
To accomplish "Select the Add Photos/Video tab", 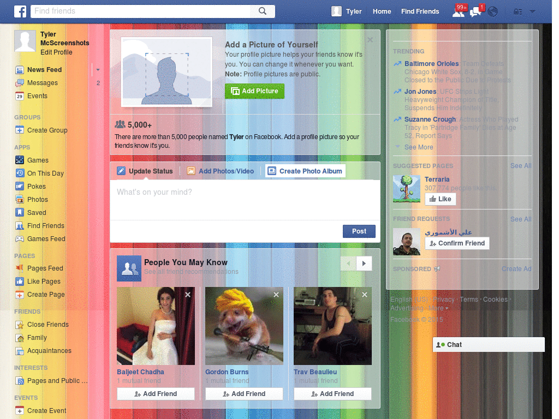I will (x=221, y=171).
